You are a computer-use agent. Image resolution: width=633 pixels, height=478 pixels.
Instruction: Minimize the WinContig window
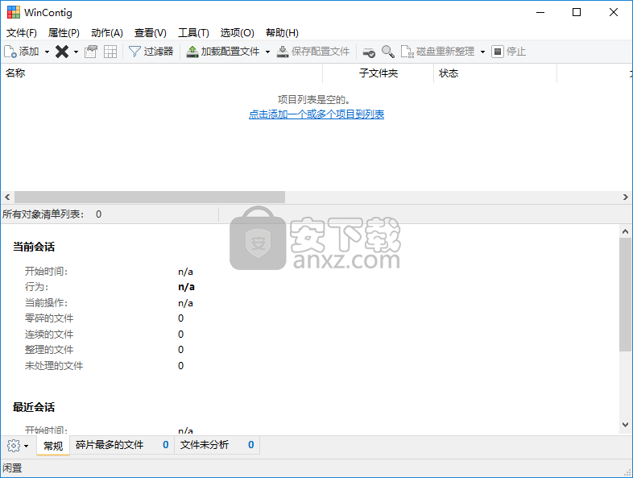[540, 13]
